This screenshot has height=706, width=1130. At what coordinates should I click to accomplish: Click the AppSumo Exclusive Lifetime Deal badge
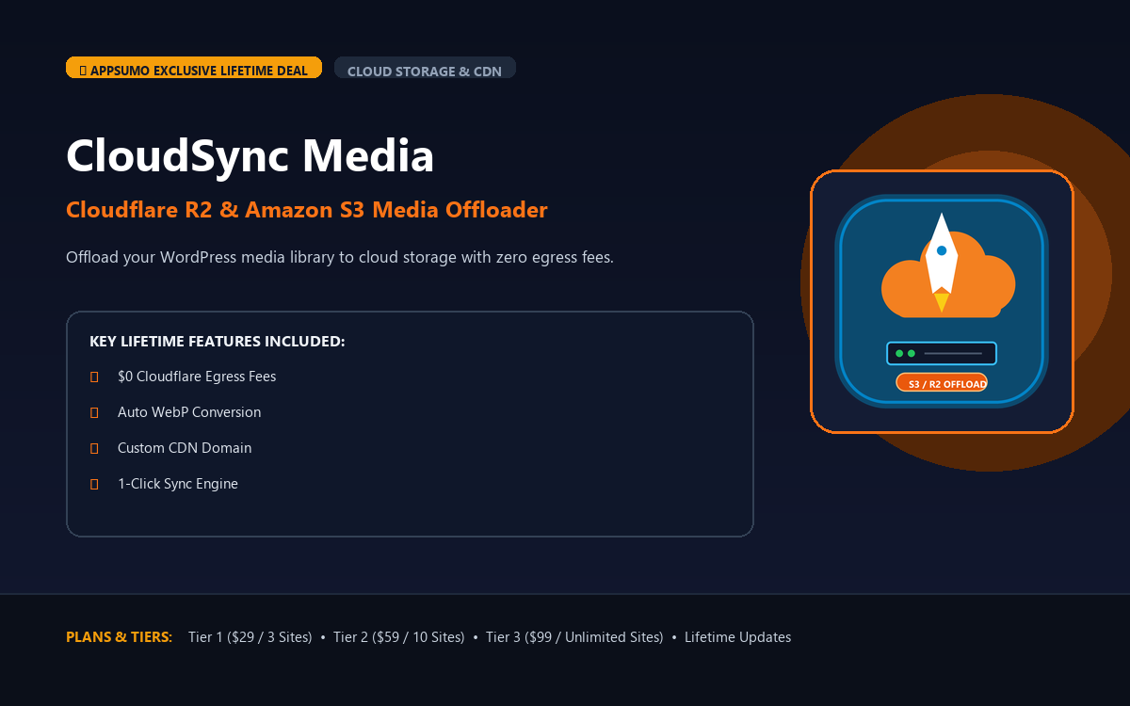tap(194, 68)
